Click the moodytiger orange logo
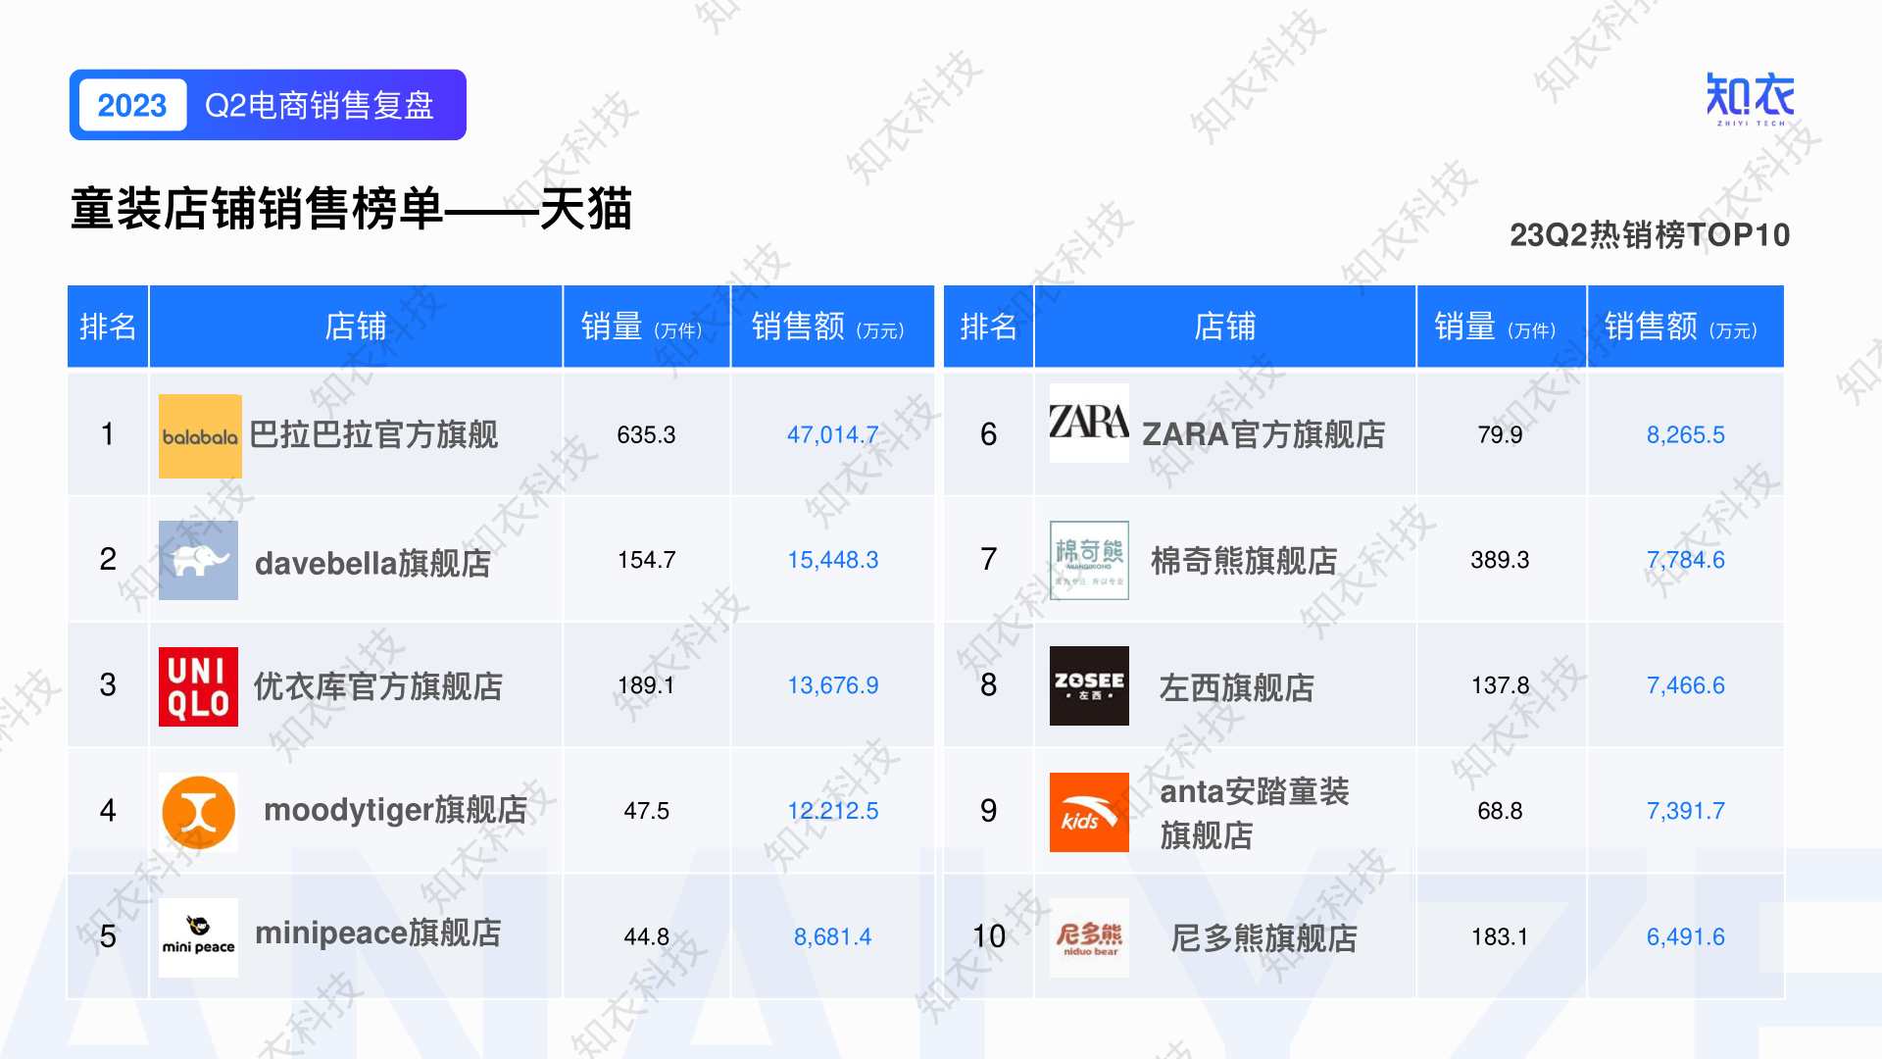This screenshot has width=1882, height=1059. click(198, 812)
